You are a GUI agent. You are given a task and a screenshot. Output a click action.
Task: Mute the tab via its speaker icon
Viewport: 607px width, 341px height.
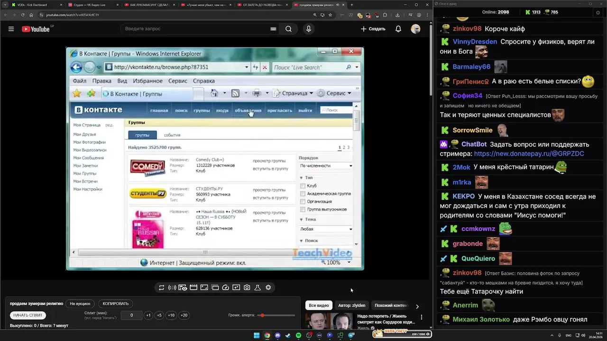coord(337,5)
